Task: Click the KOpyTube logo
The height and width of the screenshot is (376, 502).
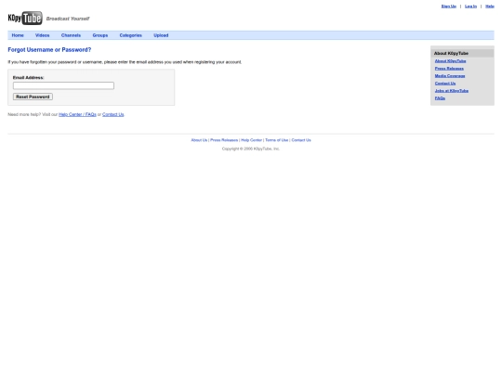Action: (25, 19)
